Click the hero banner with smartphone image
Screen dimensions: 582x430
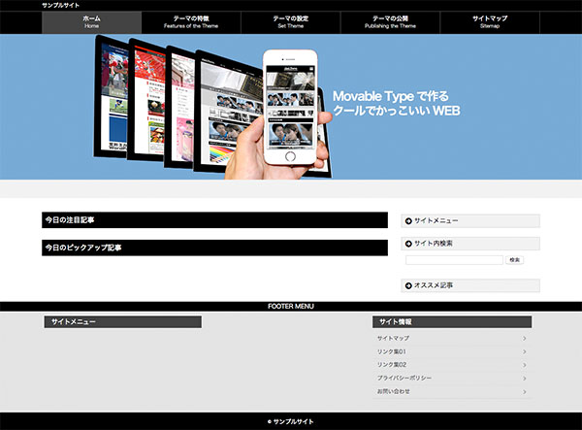291,107
